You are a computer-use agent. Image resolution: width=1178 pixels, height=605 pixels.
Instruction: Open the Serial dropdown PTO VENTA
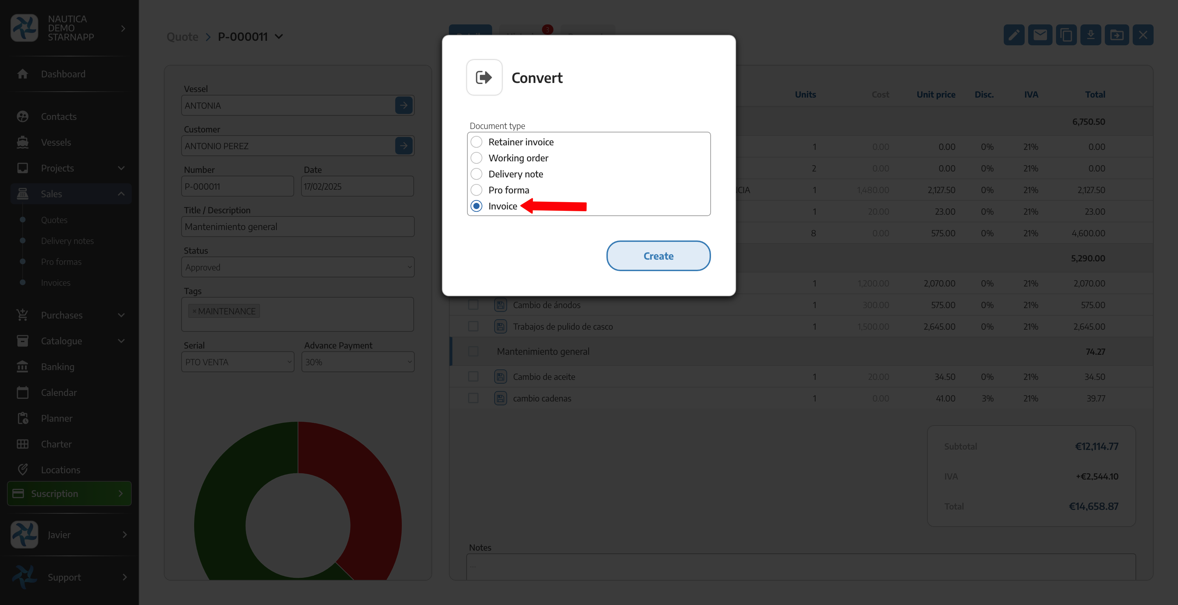point(237,362)
